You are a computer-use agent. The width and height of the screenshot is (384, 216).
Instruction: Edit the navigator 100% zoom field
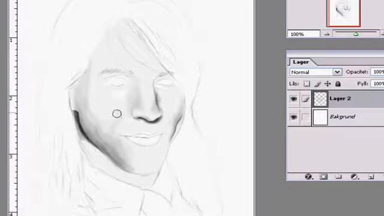click(304, 34)
